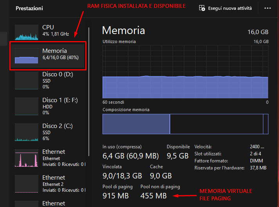Click the Riservata per l'hardware value 37,8 MB
Screen dimensions: 279x207
pyautogui.click(x=258, y=168)
